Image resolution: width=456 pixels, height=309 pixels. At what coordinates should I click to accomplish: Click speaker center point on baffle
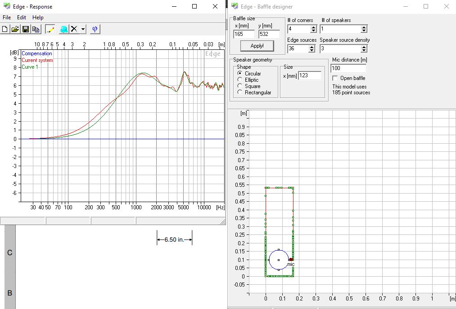coord(279,260)
